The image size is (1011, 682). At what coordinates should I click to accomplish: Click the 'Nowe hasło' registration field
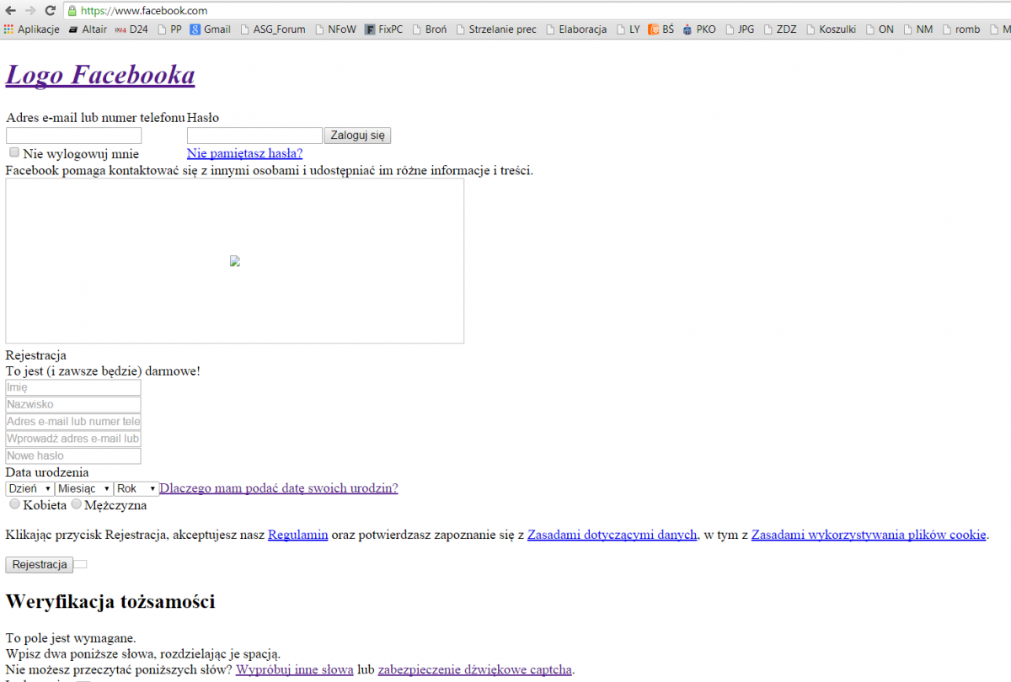coord(73,456)
